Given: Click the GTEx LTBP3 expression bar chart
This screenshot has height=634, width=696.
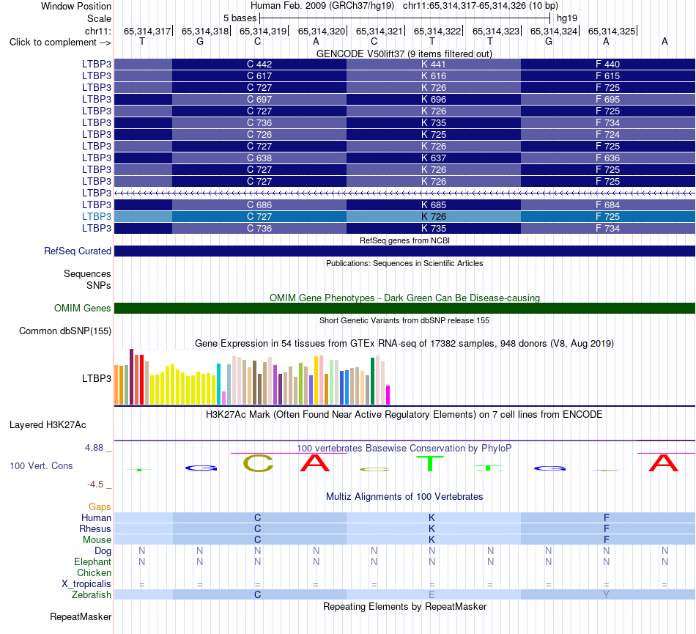Looking at the screenshot, I should 252,377.
